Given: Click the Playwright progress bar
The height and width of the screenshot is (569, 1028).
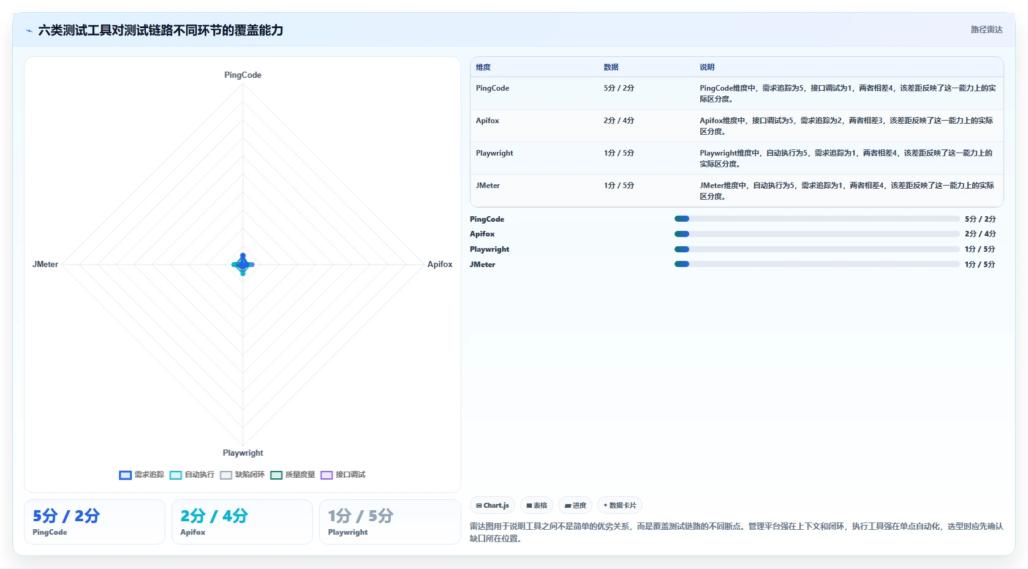Looking at the screenshot, I should coord(817,249).
